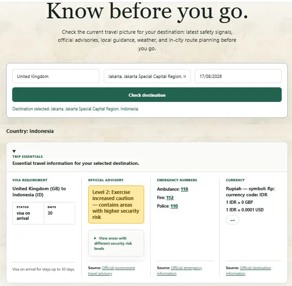The image size is (292, 286).
Task: Click the currency swap arrows button
Action: [232, 220]
